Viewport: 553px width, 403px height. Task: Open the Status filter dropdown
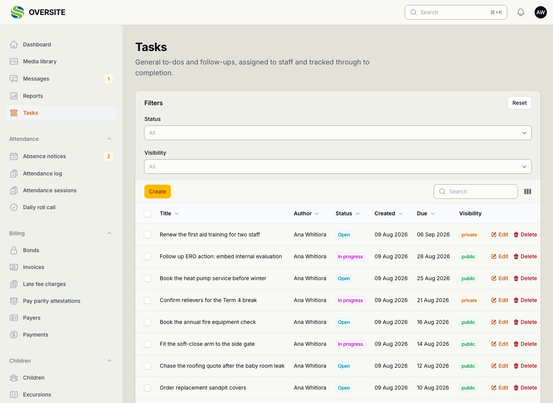(x=338, y=133)
